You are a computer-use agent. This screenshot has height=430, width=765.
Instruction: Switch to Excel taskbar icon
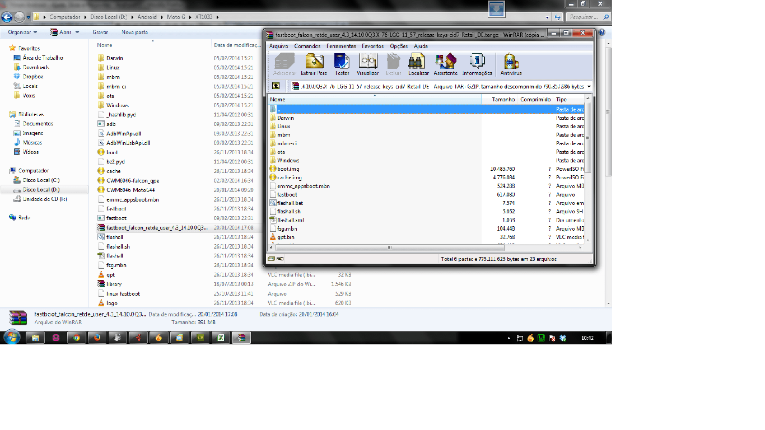pyautogui.click(x=221, y=338)
